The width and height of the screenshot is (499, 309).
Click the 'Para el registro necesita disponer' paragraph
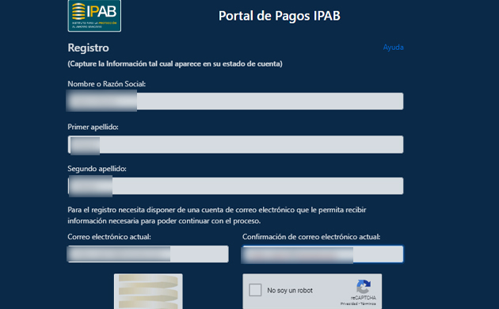(217, 216)
